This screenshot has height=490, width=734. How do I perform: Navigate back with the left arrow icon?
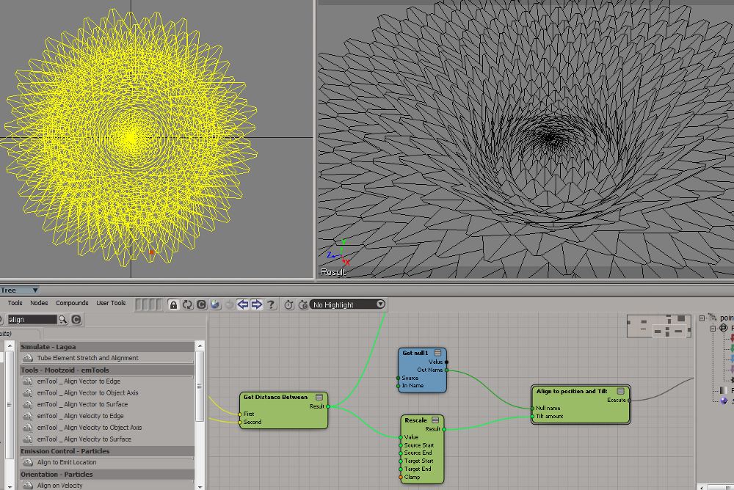(x=242, y=304)
